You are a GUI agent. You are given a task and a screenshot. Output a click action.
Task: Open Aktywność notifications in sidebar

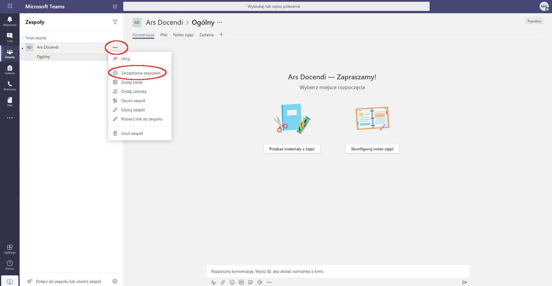pyautogui.click(x=10, y=21)
